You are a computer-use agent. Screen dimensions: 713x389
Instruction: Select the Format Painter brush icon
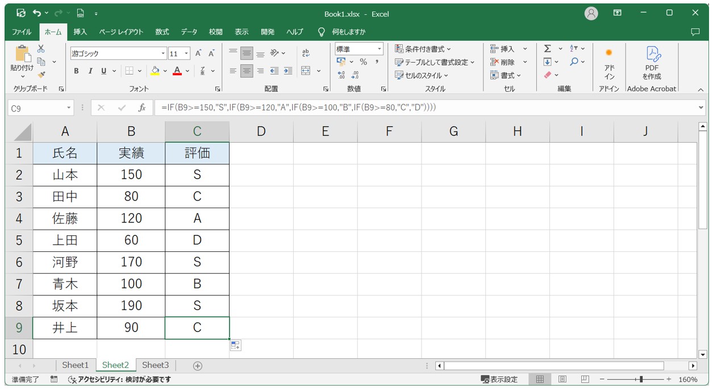pos(41,75)
